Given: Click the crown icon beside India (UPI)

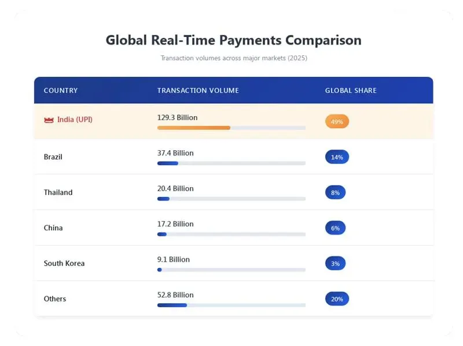Looking at the screenshot, I should click(49, 120).
